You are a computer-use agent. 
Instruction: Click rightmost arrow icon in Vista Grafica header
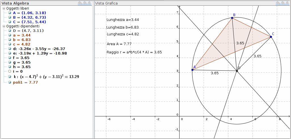point(288,3)
